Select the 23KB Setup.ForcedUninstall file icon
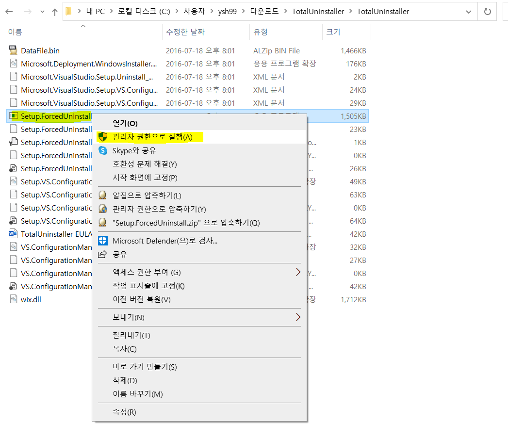The image size is (508, 440). click(x=13, y=129)
